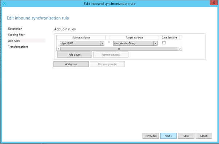This screenshot has height=144, width=219.
Task: Click the Add join rules heading
Action: (x=65, y=29)
